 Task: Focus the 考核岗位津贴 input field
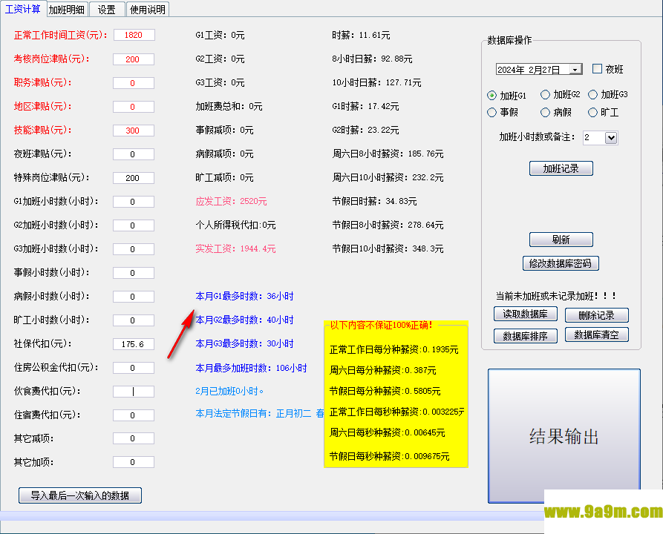[x=133, y=59]
